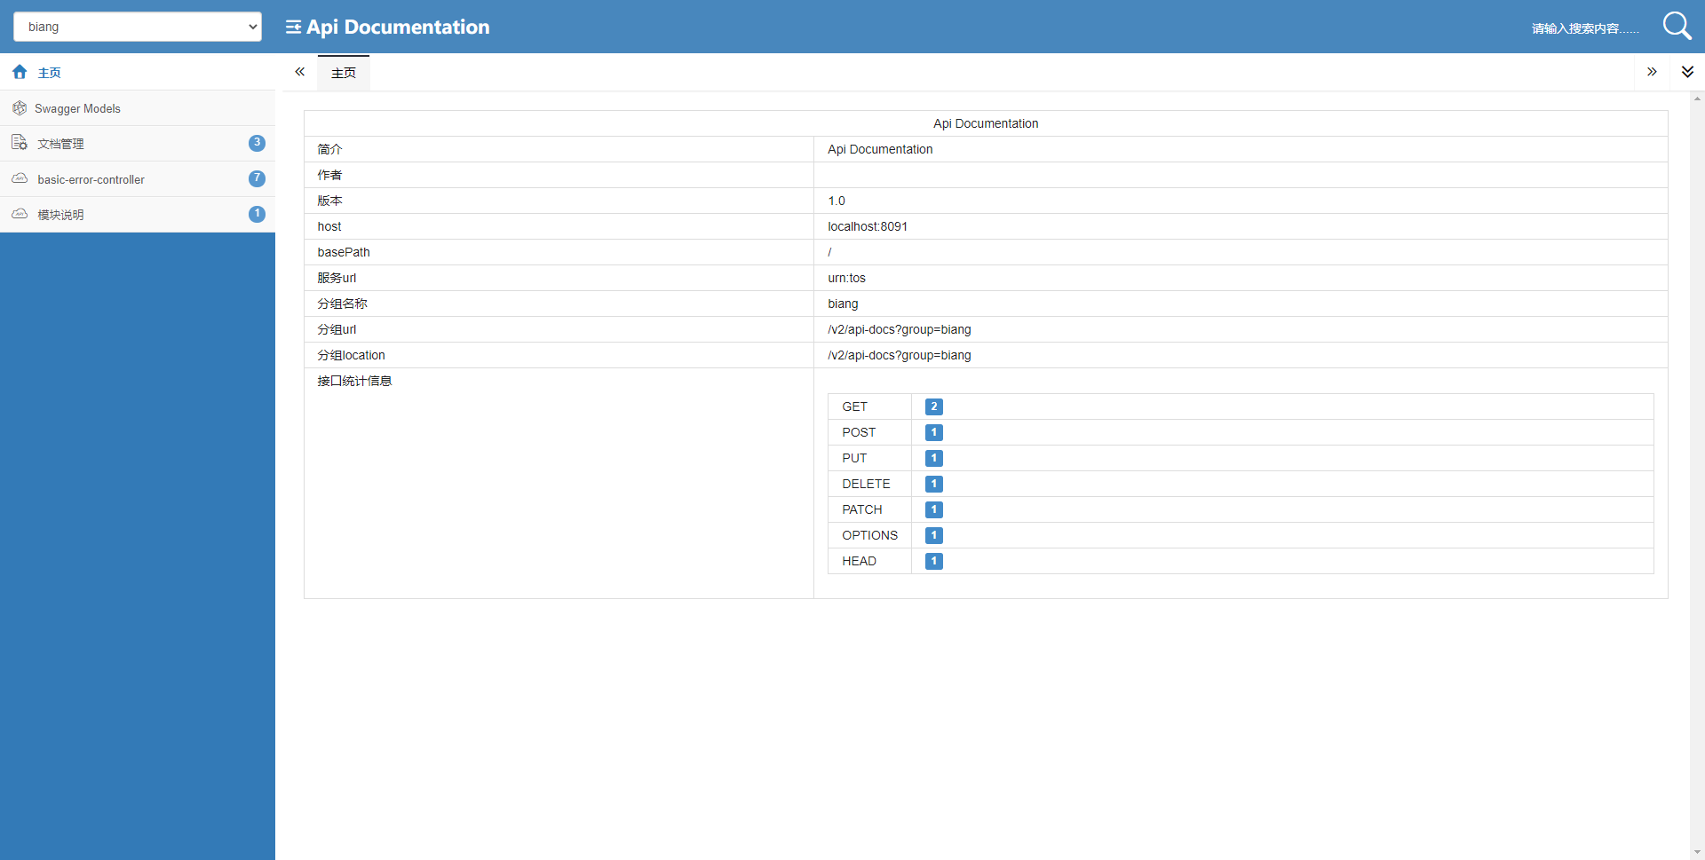Click the 接口统计信息 label

click(x=354, y=381)
